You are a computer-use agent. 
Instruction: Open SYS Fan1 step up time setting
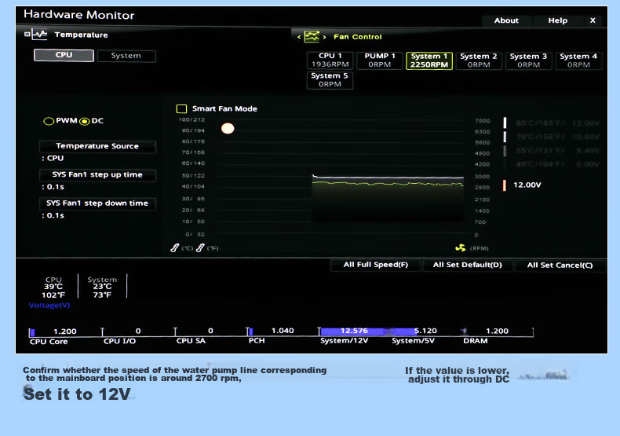[x=97, y=174]
